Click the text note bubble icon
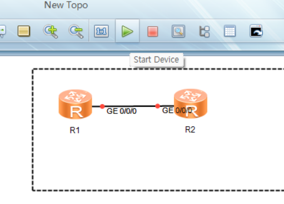This screenshot has height=204, width=284. point(2,31)
